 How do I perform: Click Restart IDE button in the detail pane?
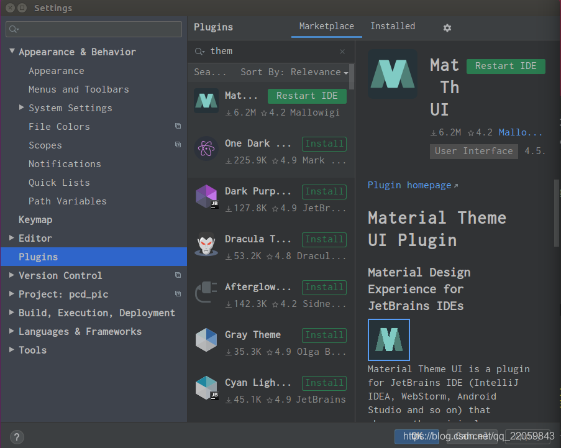pos(506,66)
